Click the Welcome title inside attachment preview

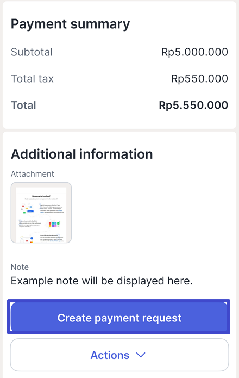tap(41, 196)
